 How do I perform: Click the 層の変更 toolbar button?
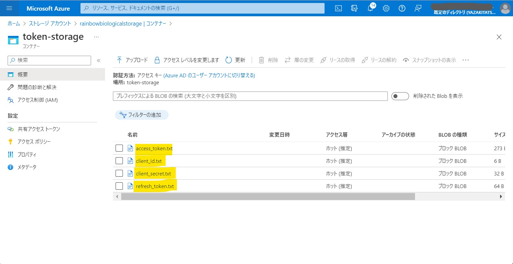tap(299, 60)
